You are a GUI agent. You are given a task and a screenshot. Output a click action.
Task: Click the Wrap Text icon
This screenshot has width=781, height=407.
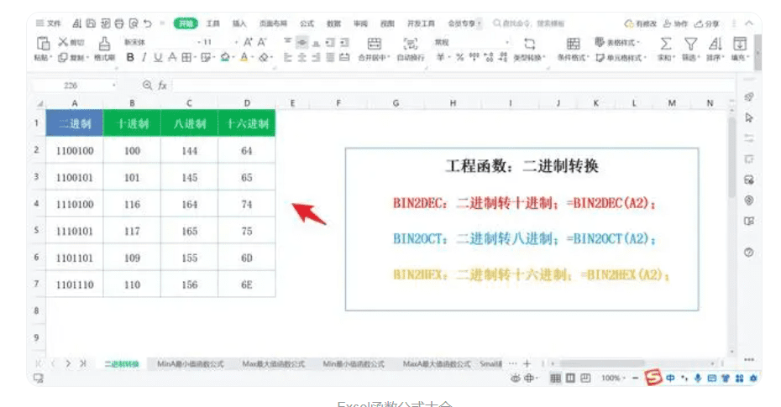point(411,43)
